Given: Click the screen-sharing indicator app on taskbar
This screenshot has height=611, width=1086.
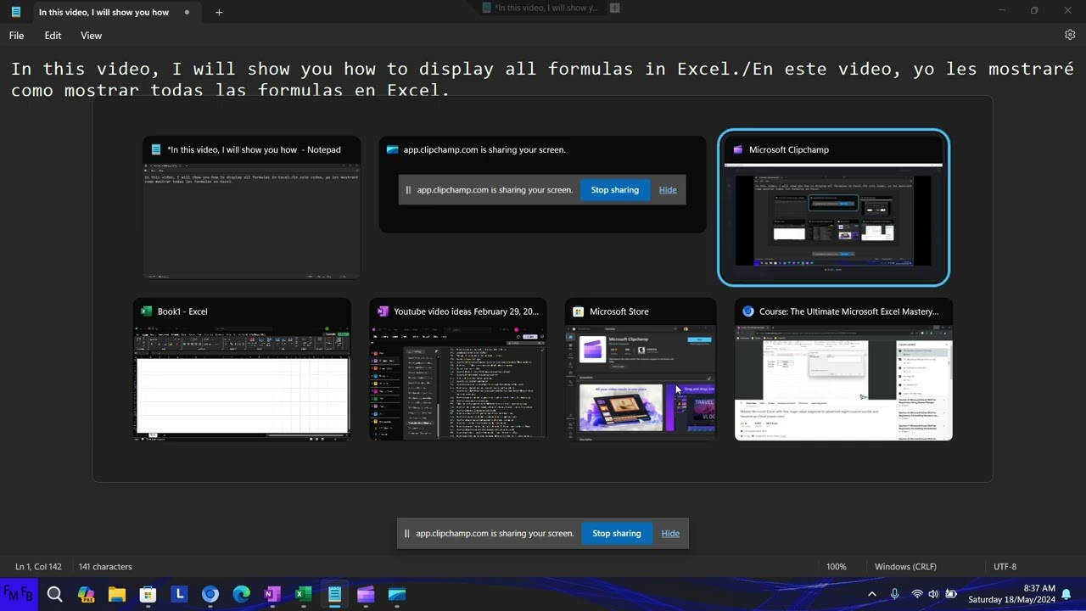Looking at the screenshot, I should coord(397,594).
